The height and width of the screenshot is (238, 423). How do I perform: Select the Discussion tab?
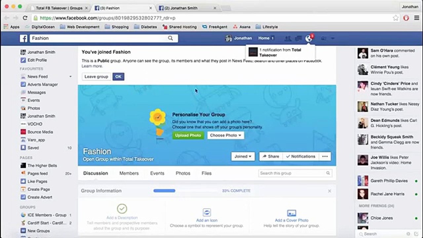click(96, 173)
